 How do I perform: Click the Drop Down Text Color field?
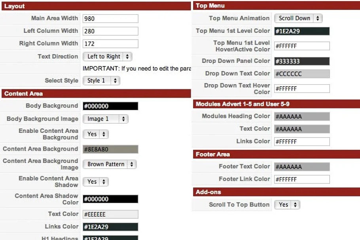pyautogui.click(x=301, y=74)
